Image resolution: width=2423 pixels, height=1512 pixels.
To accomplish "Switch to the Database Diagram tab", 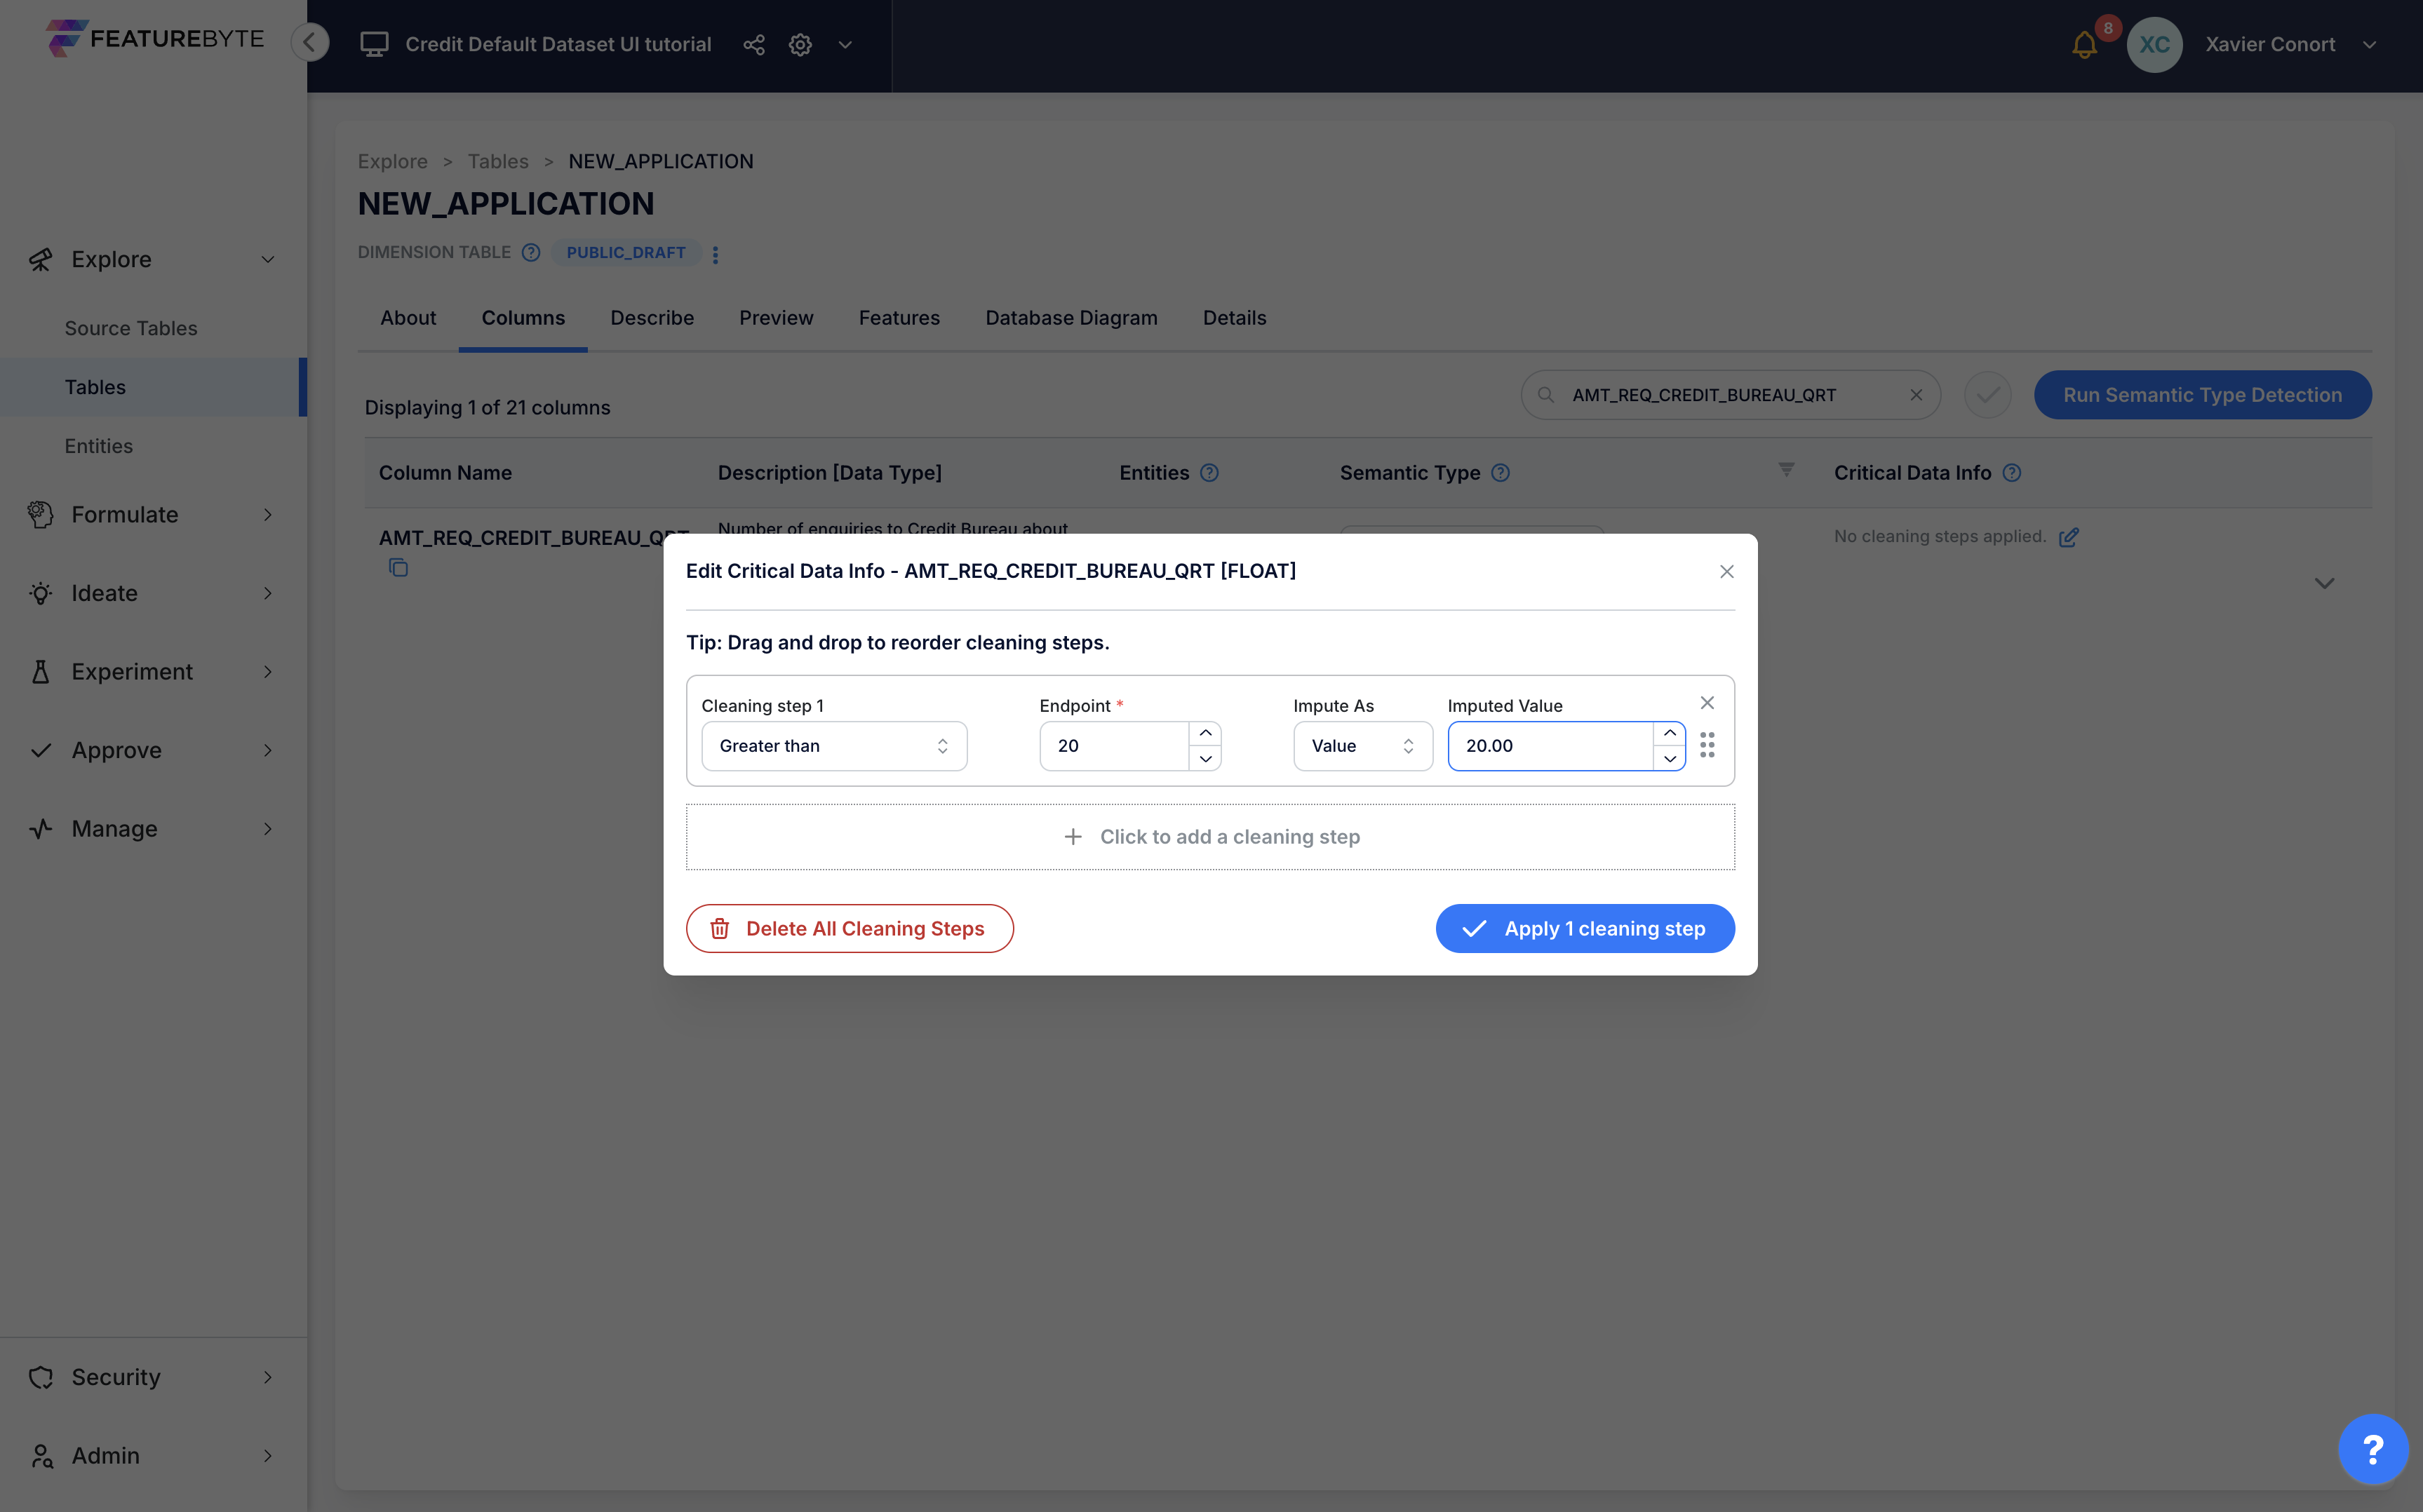I will [x=1071, y=317].
